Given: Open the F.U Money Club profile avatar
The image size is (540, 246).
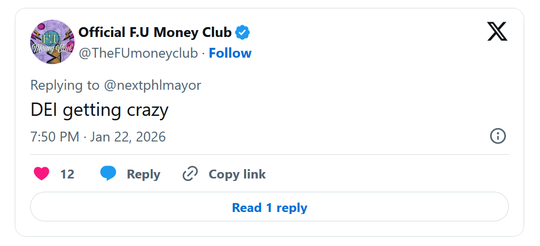Looking at the screenshot, I should pyautogui.click(x=52, y=42).
